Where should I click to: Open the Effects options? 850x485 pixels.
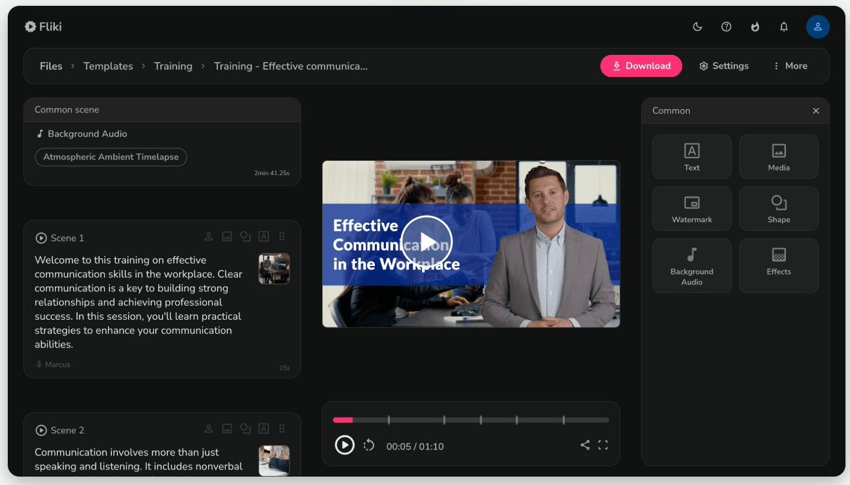778,265
